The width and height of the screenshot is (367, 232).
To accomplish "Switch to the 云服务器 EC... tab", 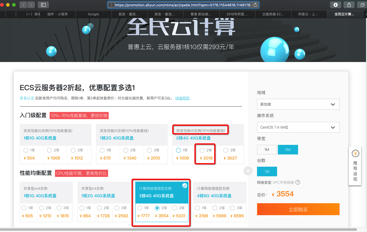I will [x=273, y=14].
